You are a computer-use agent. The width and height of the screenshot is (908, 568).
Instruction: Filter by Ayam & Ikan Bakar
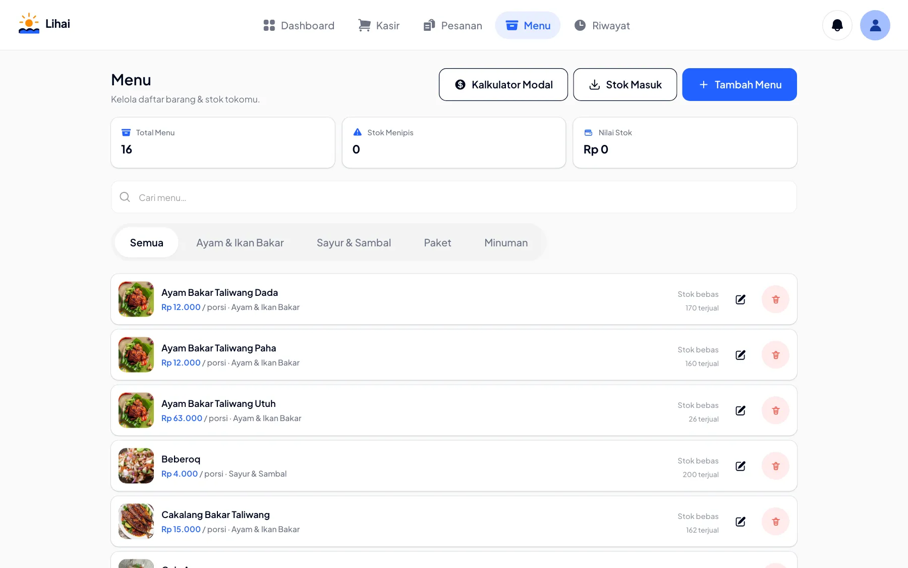tap(240, 242)
